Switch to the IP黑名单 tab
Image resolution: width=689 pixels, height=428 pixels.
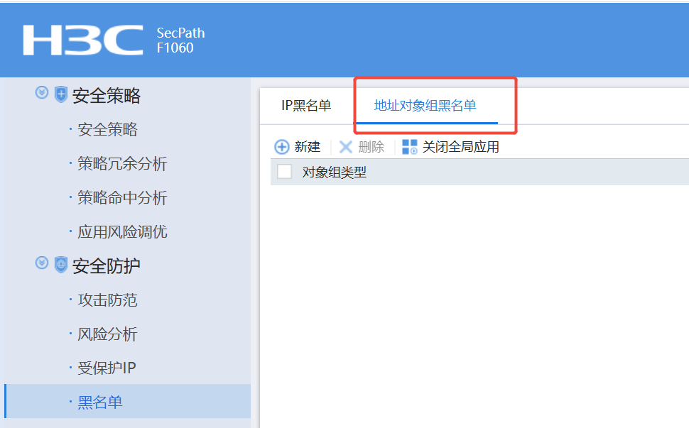pos(306,106)
